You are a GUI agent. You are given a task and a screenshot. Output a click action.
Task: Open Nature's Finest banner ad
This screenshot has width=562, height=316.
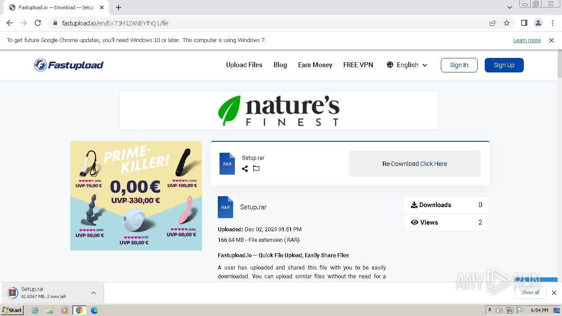click(279, 111)
